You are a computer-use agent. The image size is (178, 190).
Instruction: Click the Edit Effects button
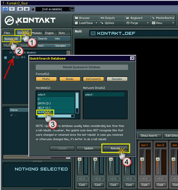click(x=171, y=136)
